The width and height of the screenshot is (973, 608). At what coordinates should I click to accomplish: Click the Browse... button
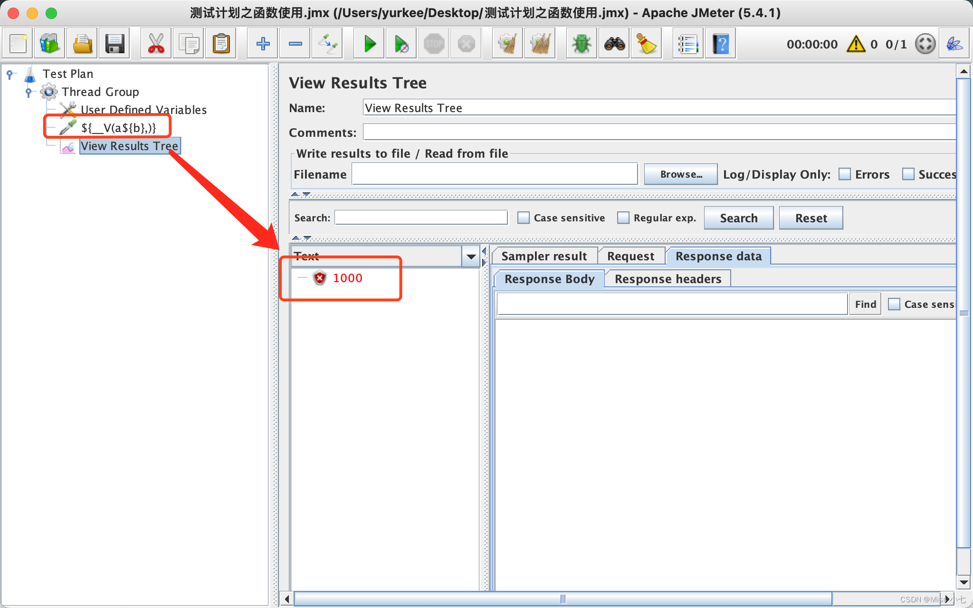point(681,174)
